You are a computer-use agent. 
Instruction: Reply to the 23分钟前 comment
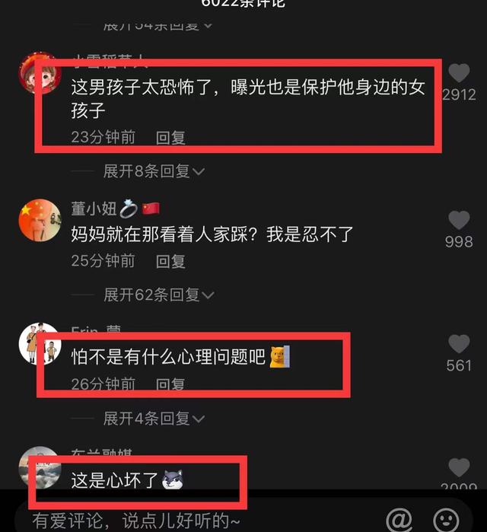[170, 138]
